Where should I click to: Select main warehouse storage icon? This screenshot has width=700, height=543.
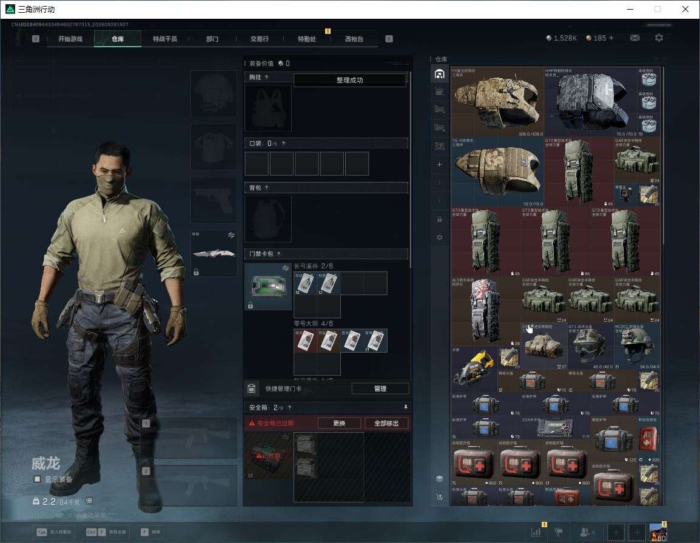point(439,74)
